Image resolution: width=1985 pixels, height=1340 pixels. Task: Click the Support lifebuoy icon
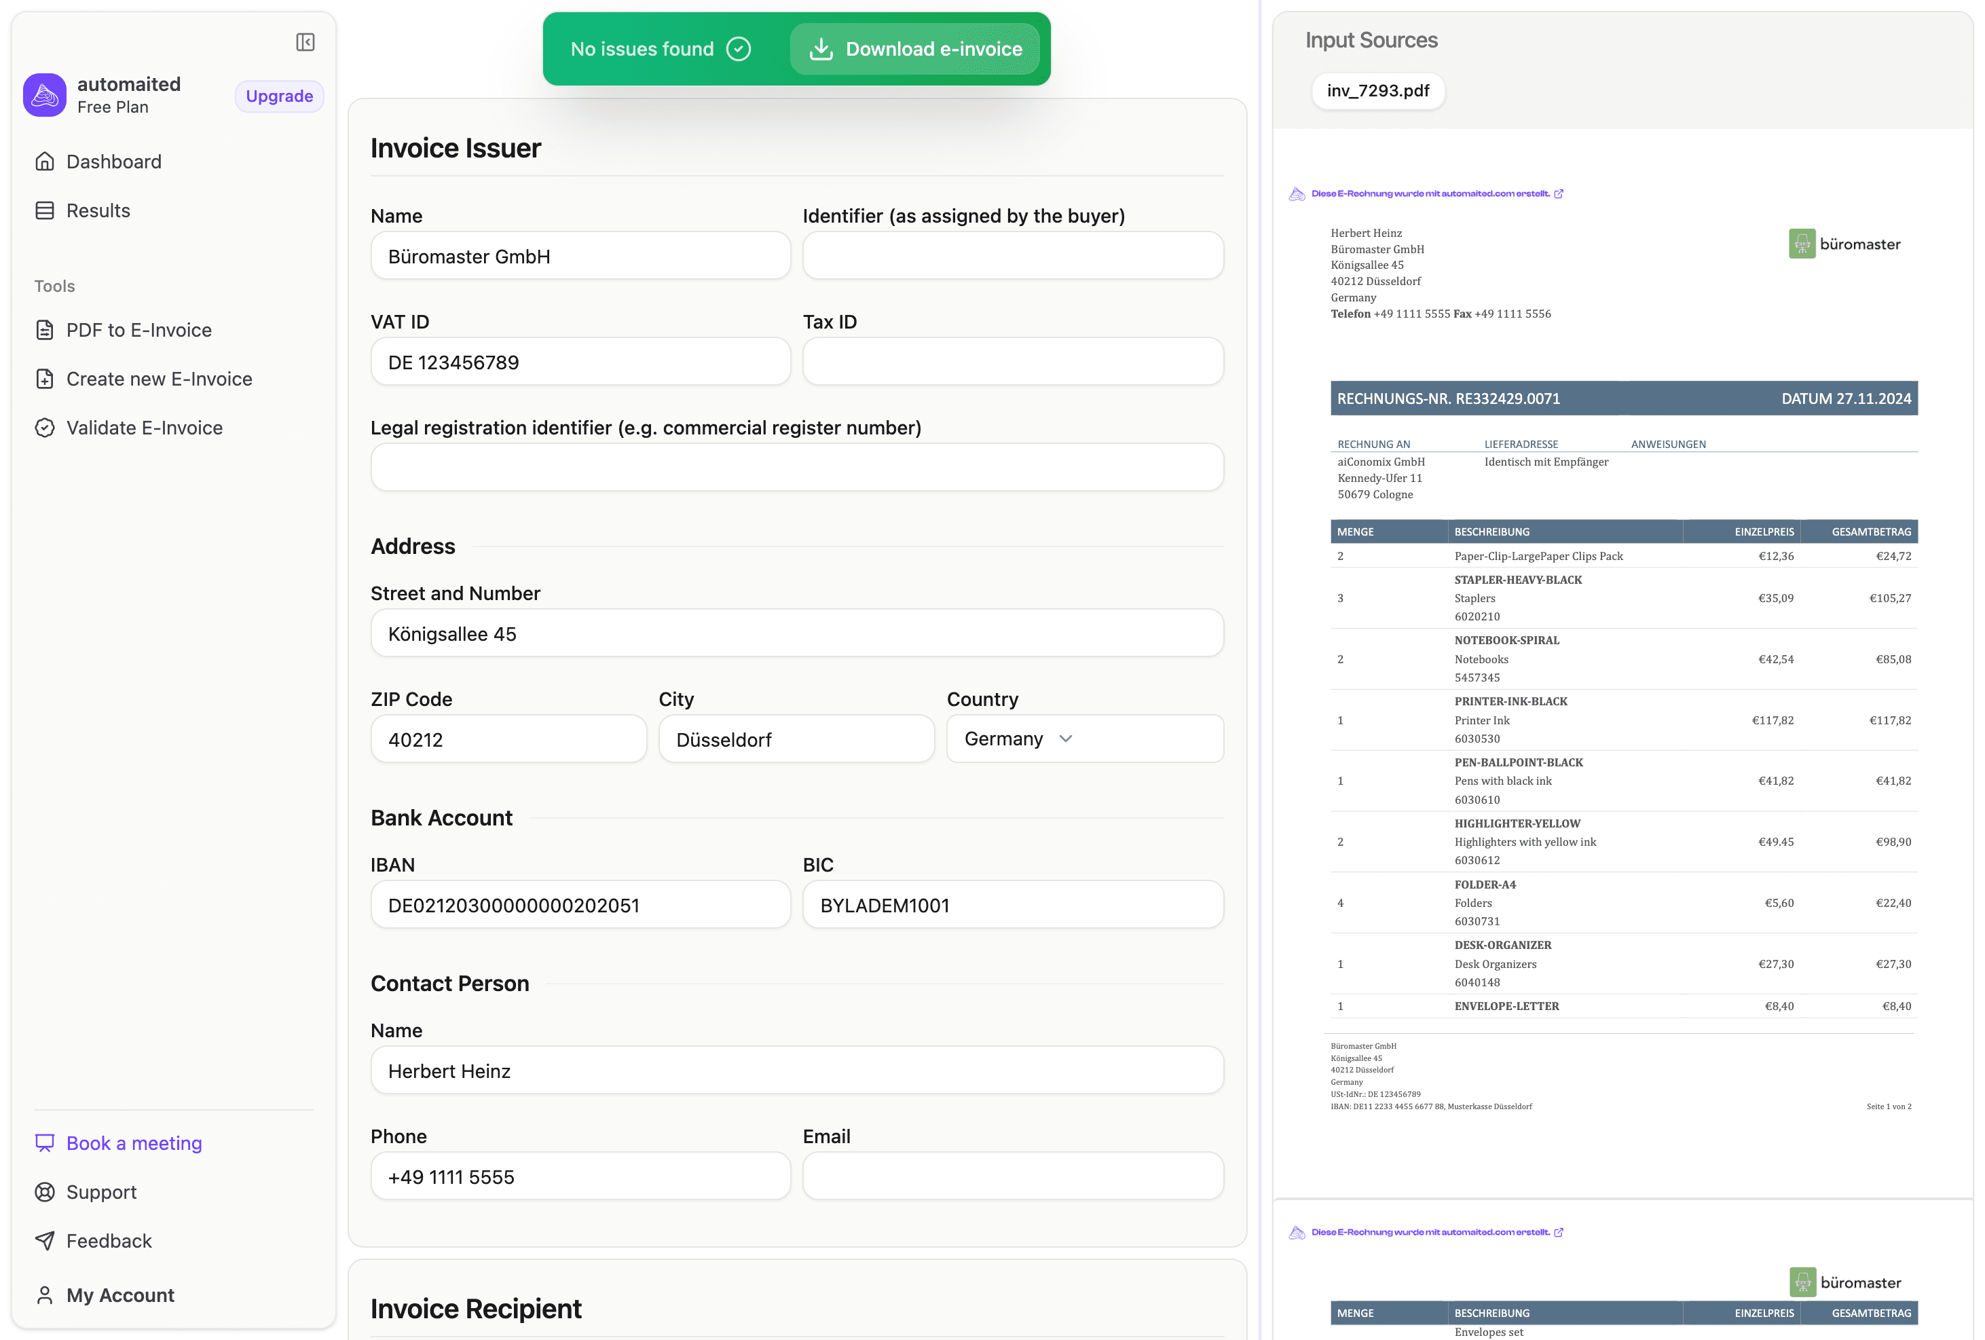44,1191
